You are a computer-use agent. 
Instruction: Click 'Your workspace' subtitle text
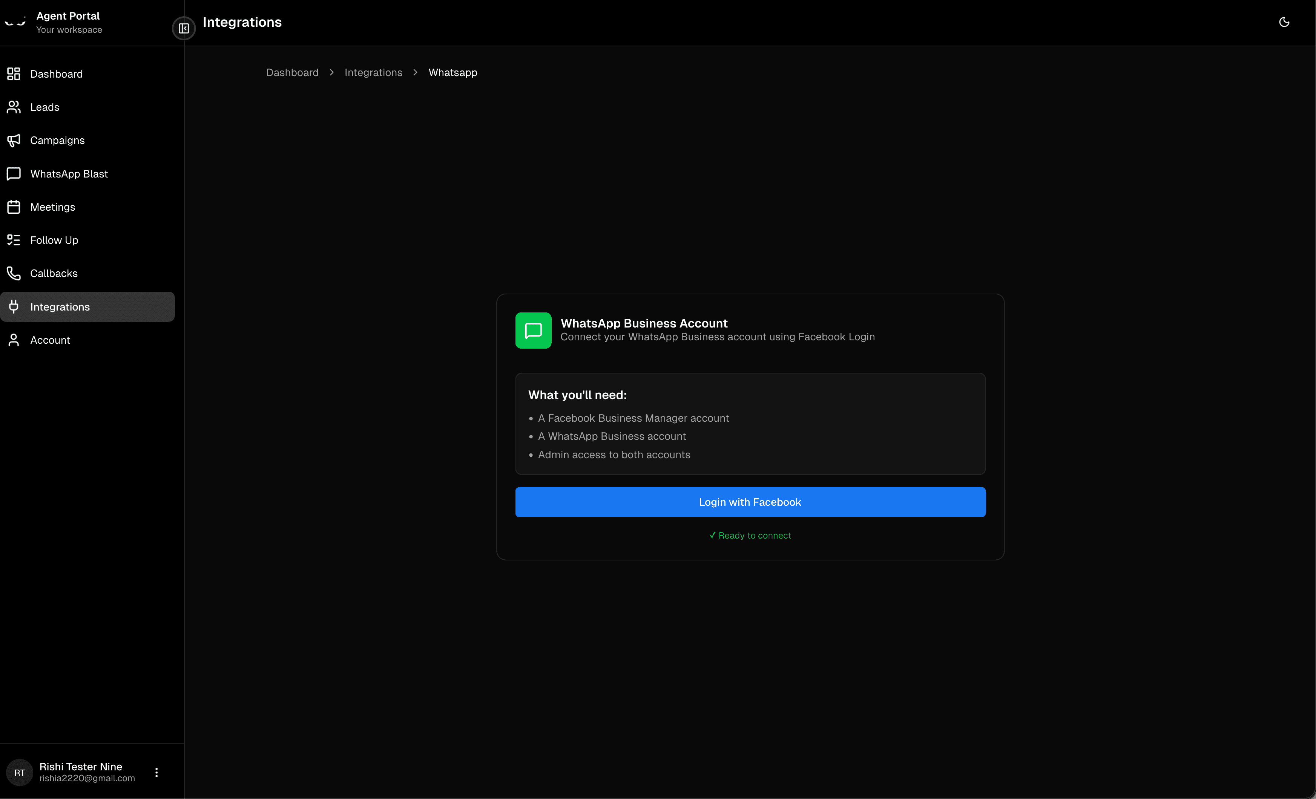(x=69, y=30)
